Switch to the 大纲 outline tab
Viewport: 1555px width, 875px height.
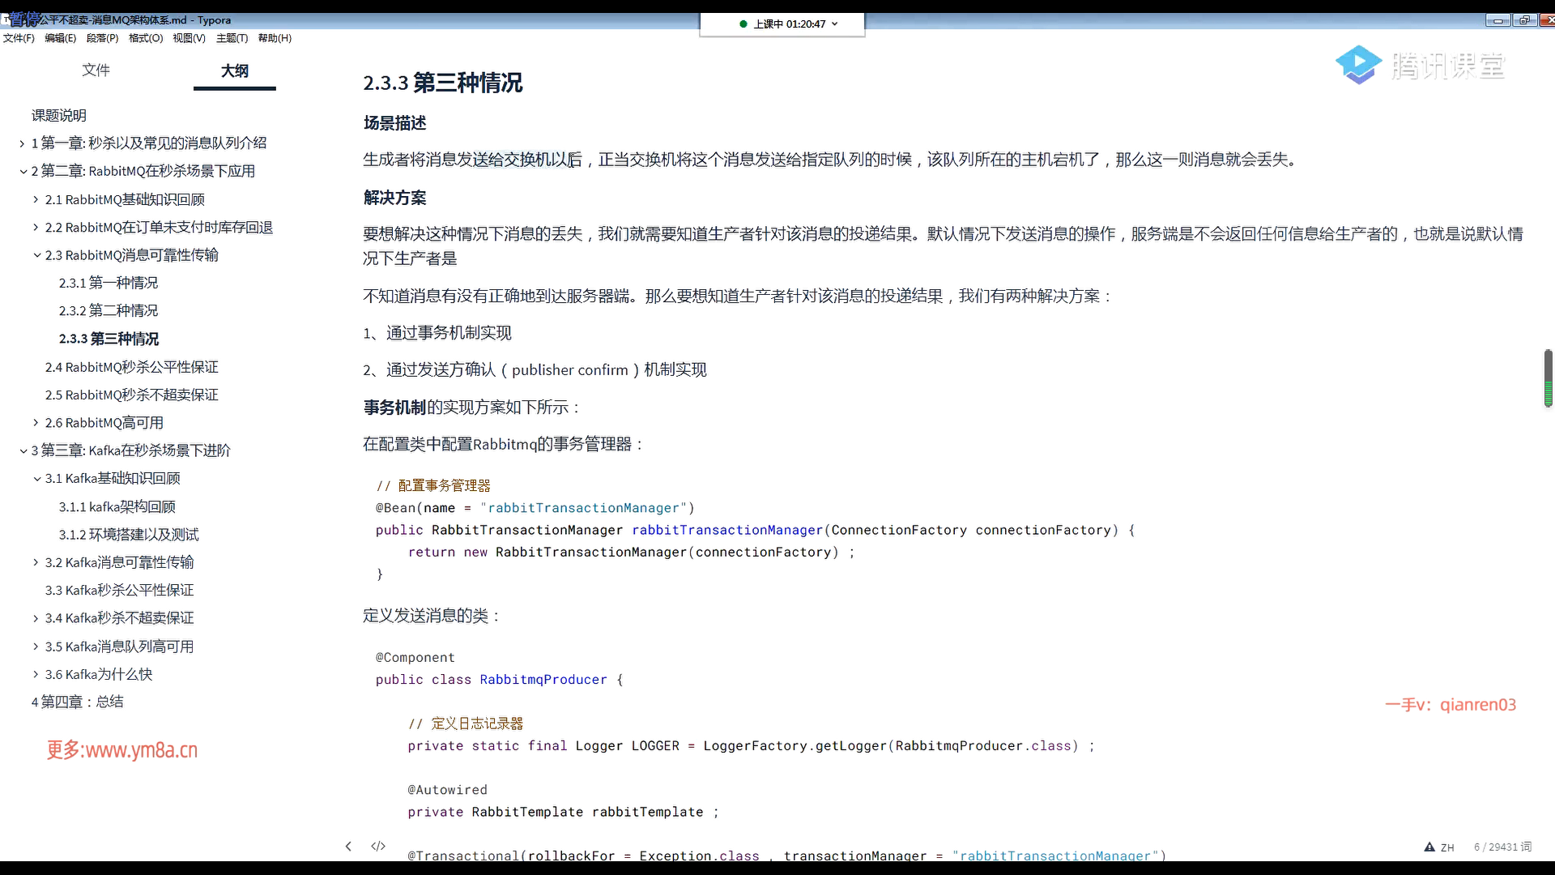tap(235, 70)
